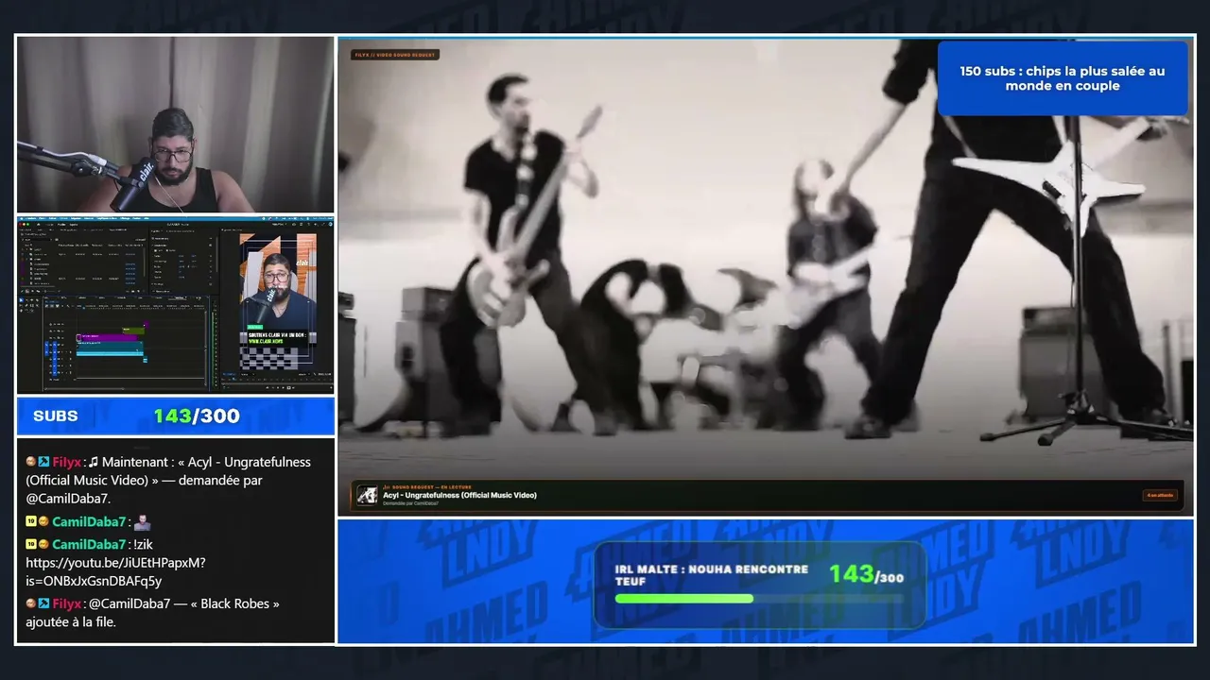Click the @CamilDaba7 mention in the Black Robes message
This screenshot has height=680, width=1210.
pyautogui.click(x=129, y=603)
